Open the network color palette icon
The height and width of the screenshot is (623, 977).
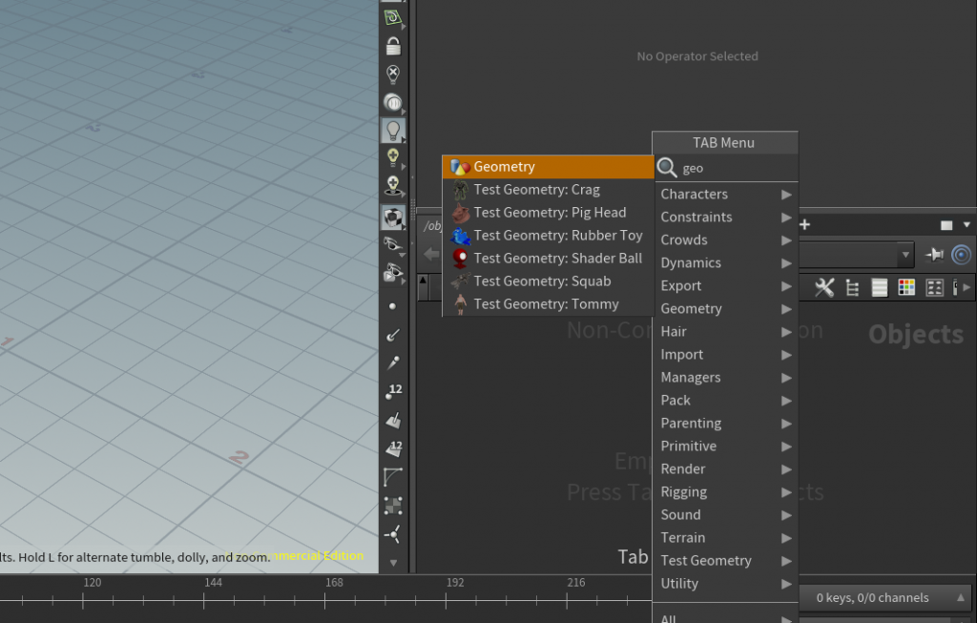(905, 287)
